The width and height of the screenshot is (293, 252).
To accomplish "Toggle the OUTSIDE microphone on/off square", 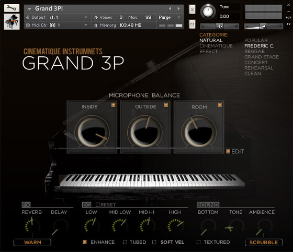I will 166,105.
